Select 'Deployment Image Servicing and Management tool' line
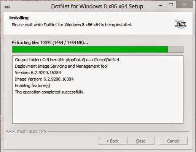 pyautogui.click(x=61, y=66)
